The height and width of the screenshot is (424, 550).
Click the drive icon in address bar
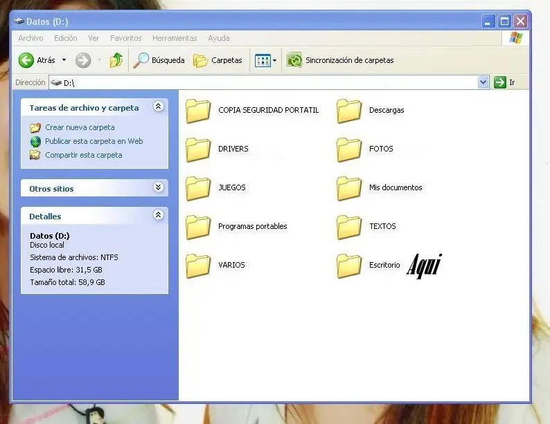[56, 82]
